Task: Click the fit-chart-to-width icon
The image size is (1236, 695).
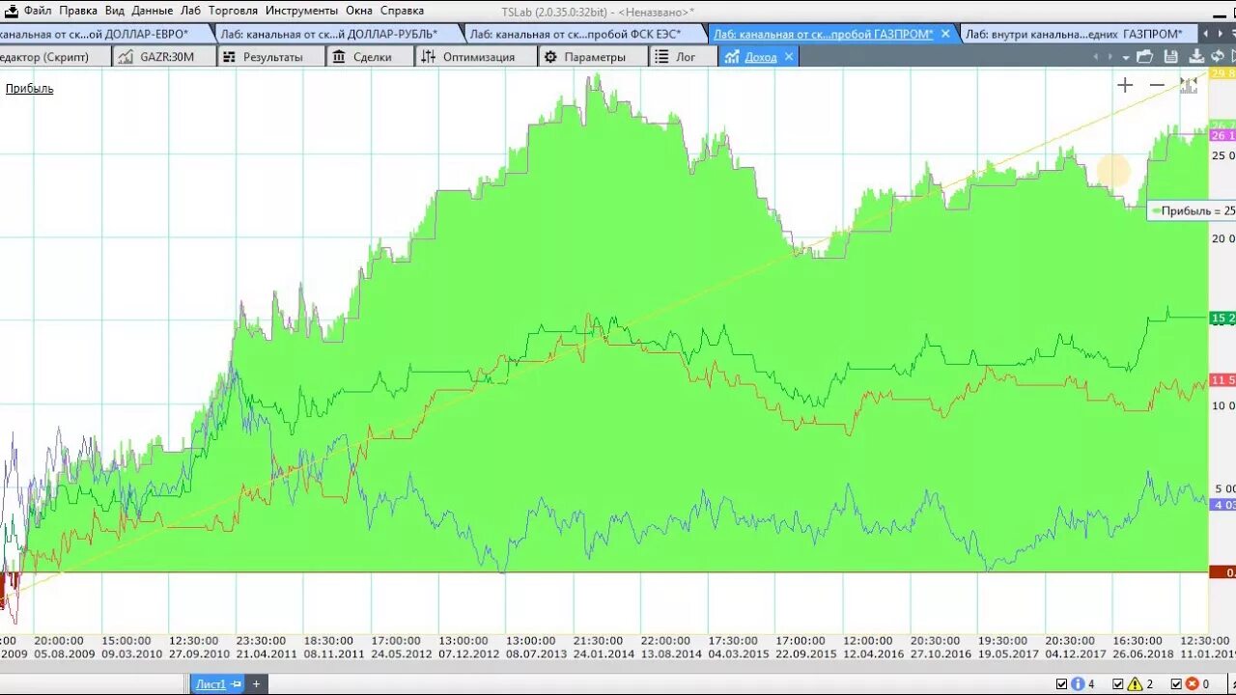Action: [1189, 85]
